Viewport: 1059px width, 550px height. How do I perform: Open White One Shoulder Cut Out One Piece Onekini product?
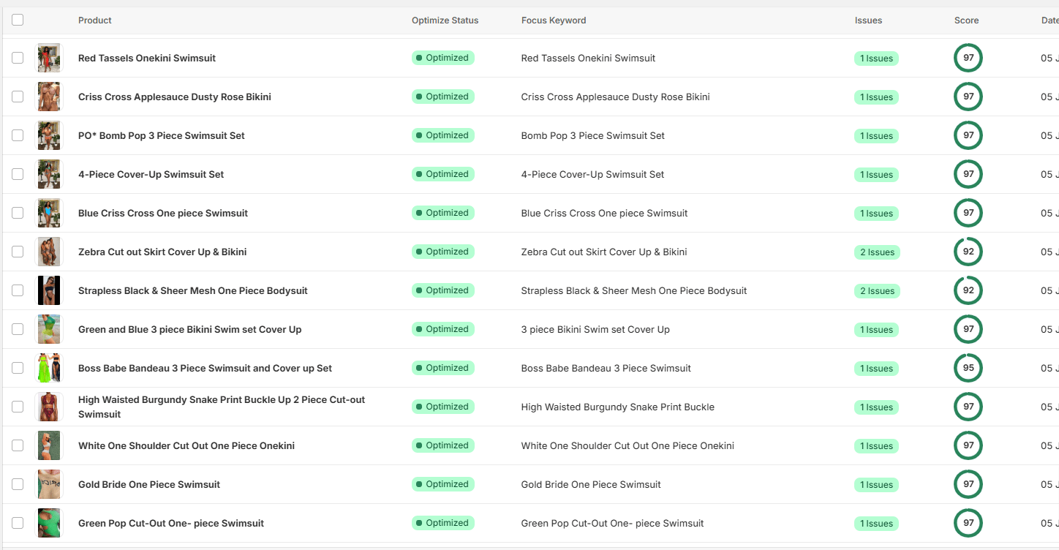point(186,445)
